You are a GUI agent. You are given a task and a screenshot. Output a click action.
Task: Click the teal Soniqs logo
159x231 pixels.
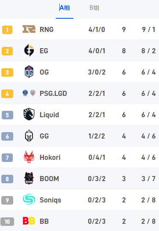[29, 199]
